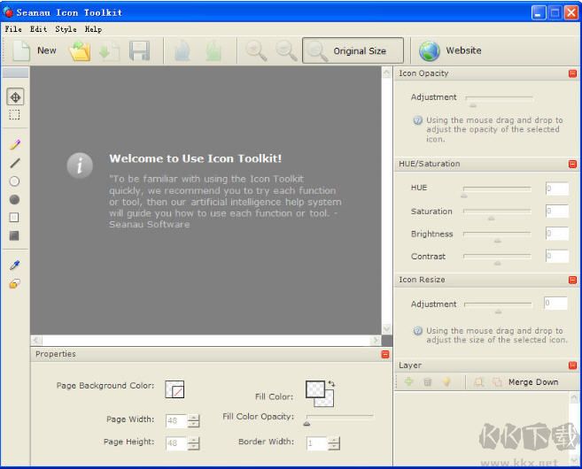Select the Move tool in the toolbox

14,97
